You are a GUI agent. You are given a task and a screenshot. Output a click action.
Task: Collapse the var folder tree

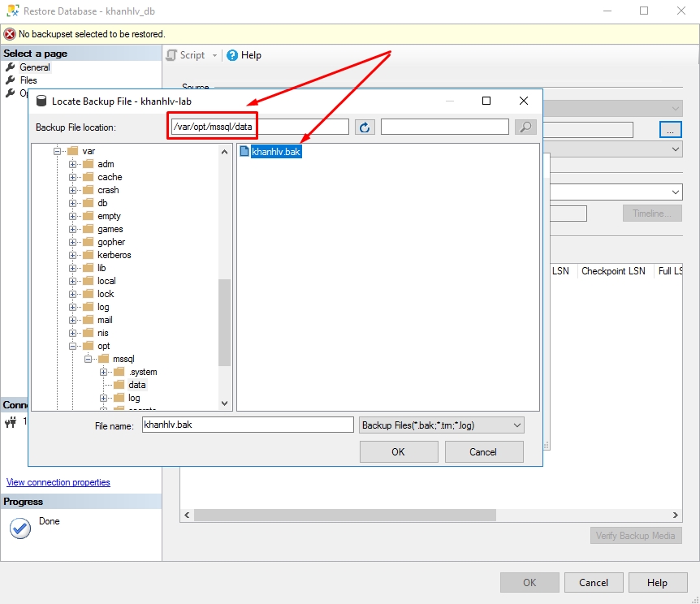pos(57,150)
